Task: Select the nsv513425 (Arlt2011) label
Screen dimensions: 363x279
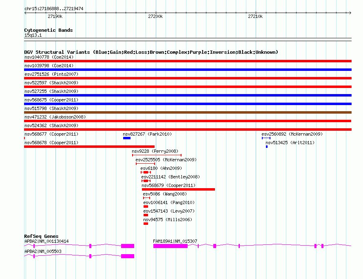Action: [x=290, y=143]
